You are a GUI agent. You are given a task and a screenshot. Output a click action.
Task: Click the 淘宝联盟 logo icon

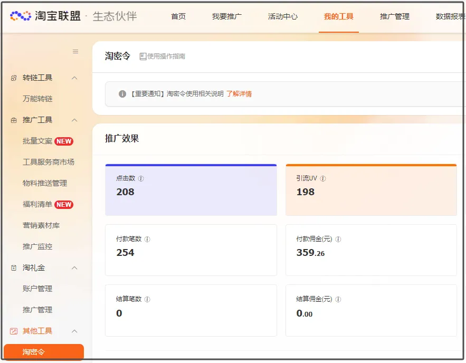point(21,16)
